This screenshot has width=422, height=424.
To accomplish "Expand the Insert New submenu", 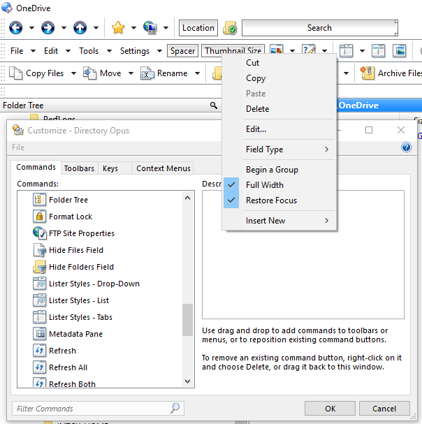I will (x=279, y=221).
